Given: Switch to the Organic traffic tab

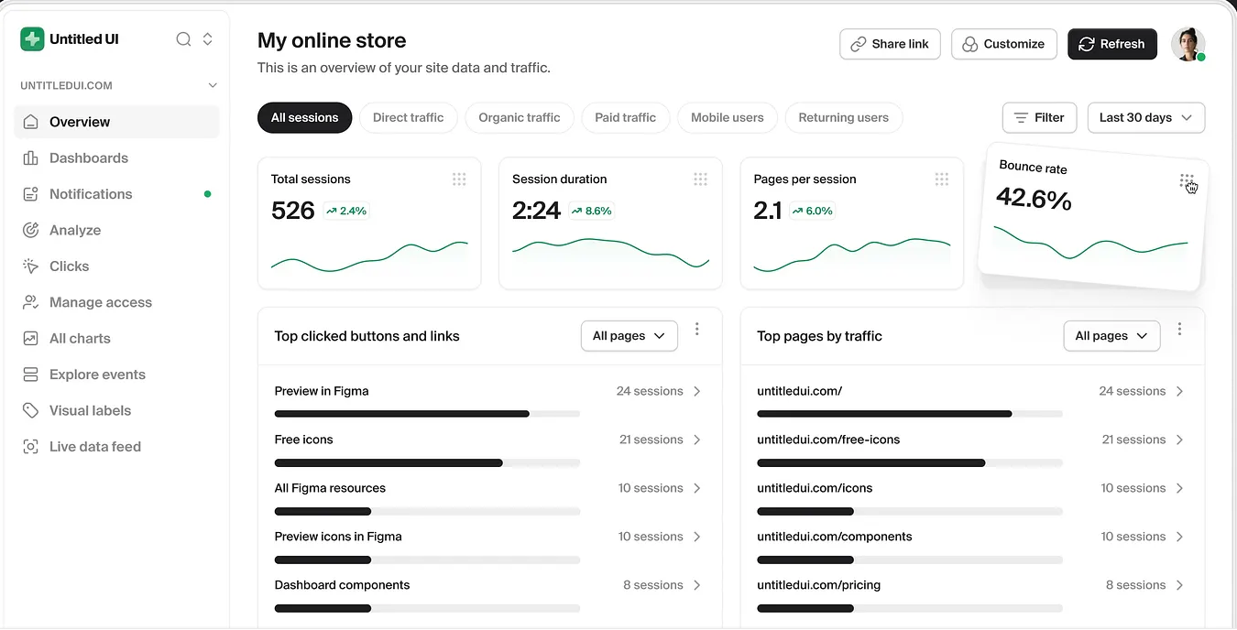Looking at the screenshot, I should click(519, 118).
